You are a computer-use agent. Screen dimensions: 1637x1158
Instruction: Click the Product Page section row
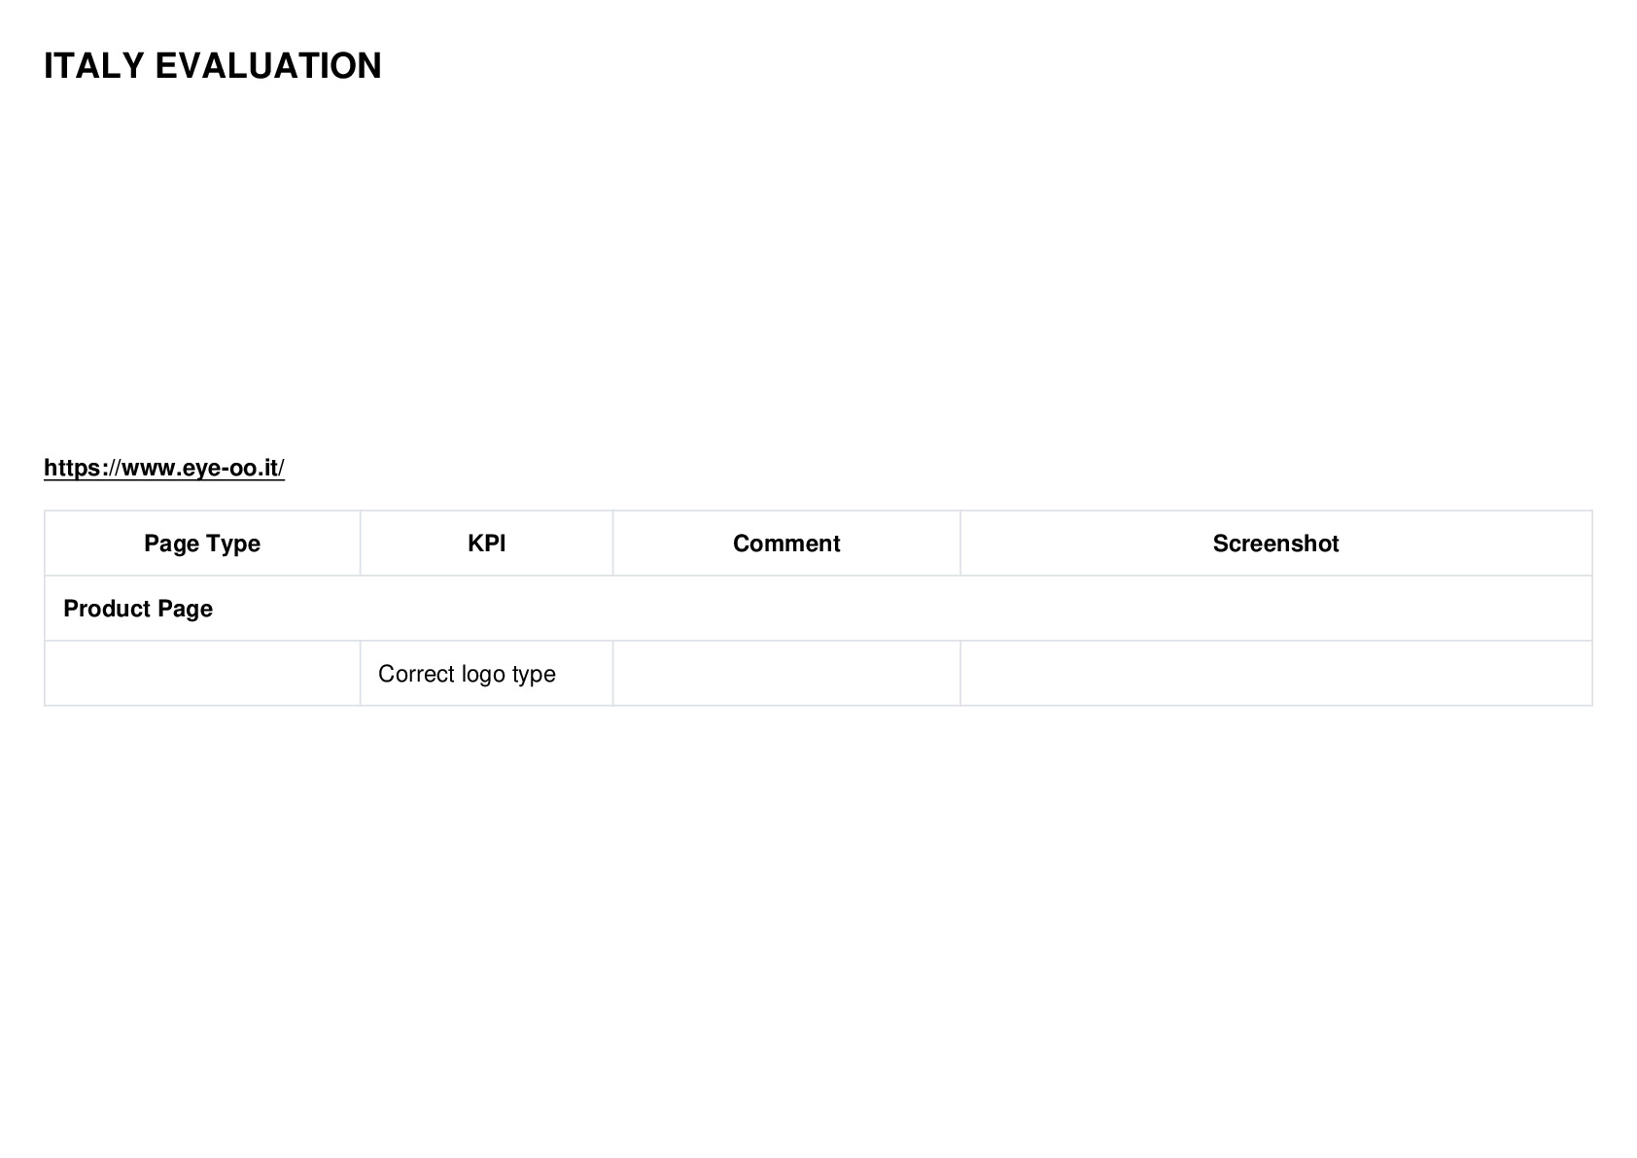click(818, 609)
